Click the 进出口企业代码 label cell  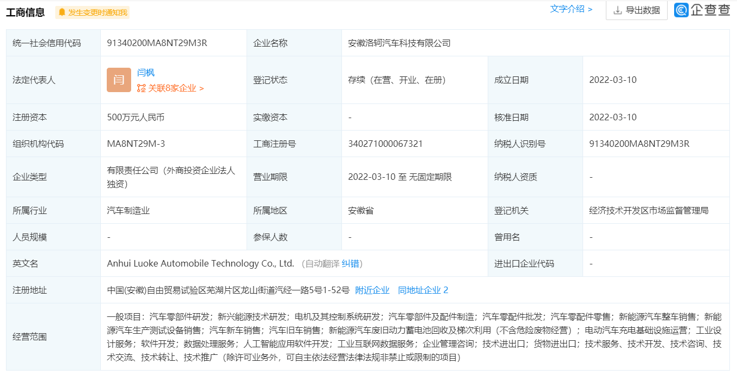click(x=535, y=264)
